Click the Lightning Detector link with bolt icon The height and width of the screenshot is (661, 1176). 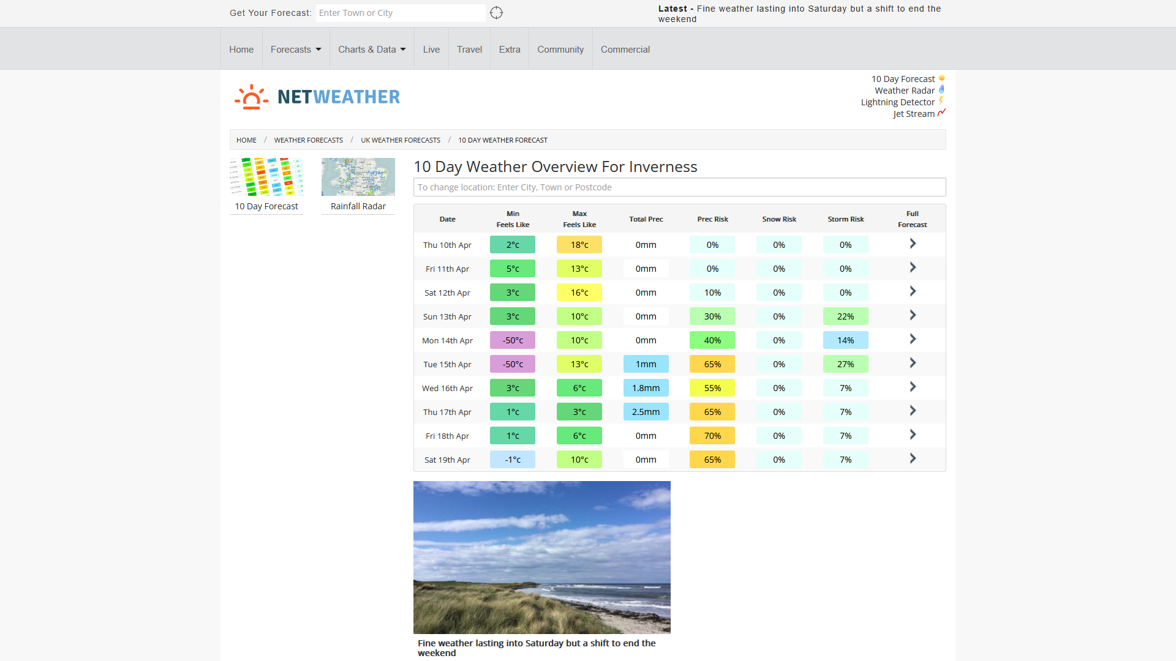902,102
